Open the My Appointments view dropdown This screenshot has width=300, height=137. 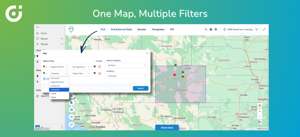pyautogui.click(x=81, y=67)
